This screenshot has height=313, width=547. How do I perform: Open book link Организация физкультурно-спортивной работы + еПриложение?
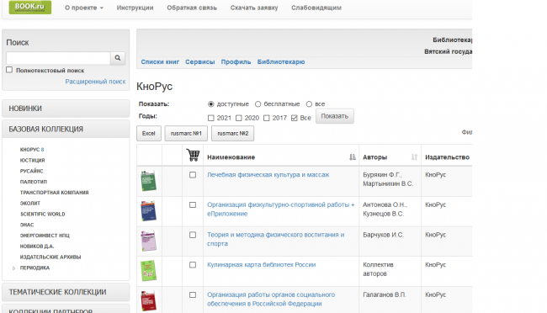click(x=280, y=209)
